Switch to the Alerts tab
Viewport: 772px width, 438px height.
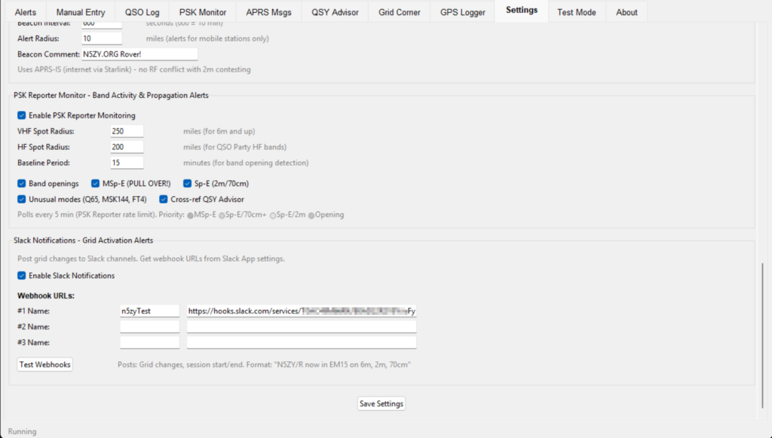25,12
